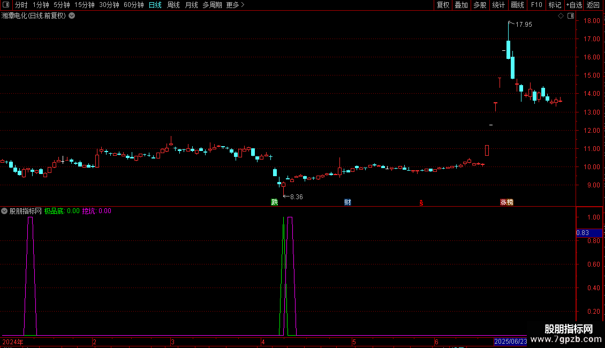Select the 5分钟 period

(62, 5)
